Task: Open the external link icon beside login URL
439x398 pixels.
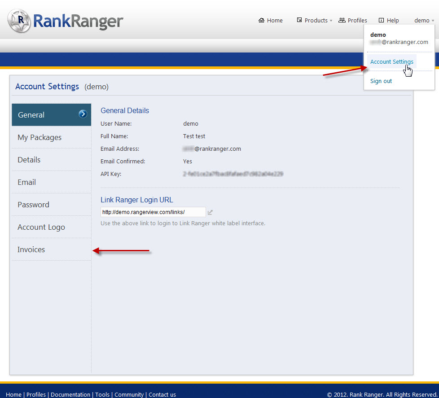Action: click(210, 212)
